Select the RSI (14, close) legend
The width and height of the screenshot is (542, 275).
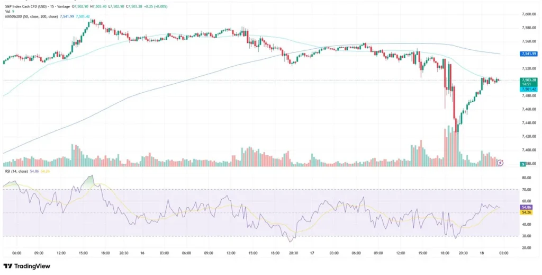click(16, 171)
